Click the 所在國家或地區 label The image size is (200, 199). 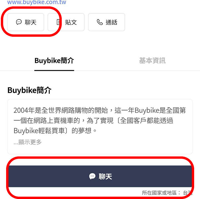(159, 193)
